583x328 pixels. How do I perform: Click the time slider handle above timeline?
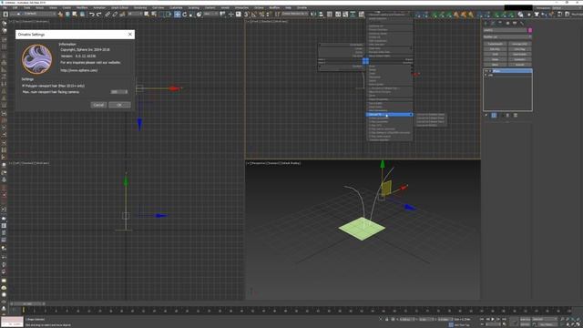tap(26, 303)
